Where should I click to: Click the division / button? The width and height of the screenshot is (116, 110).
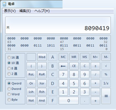click(x=95, y=74)
